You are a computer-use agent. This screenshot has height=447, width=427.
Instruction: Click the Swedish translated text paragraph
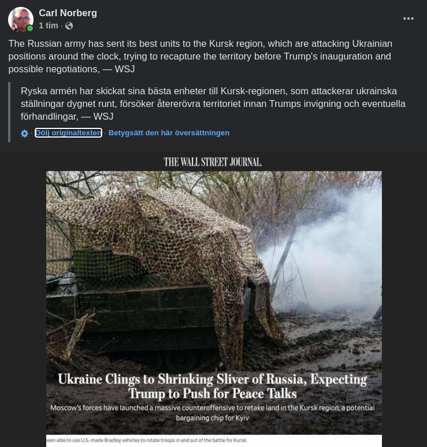[213, 104]
